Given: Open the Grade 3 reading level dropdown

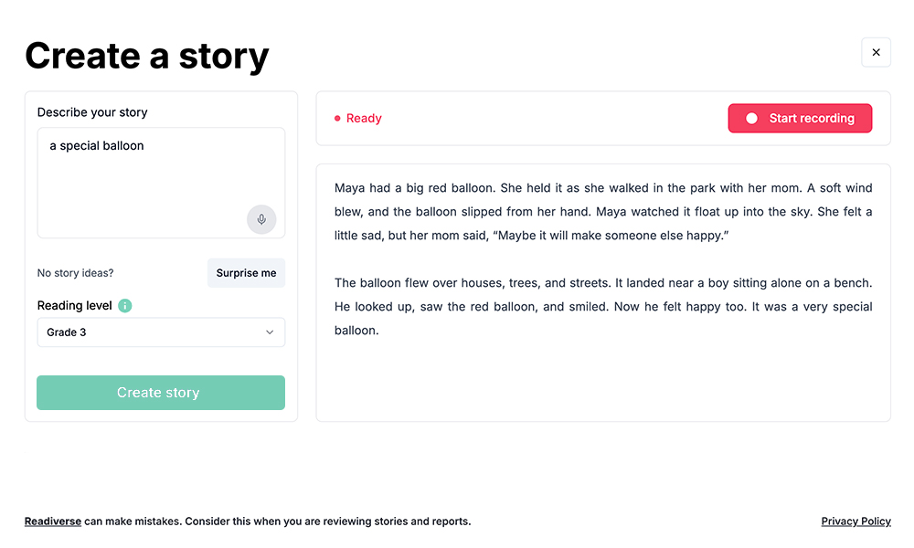Looking at the screenshot, I should [x=161, y=332].
